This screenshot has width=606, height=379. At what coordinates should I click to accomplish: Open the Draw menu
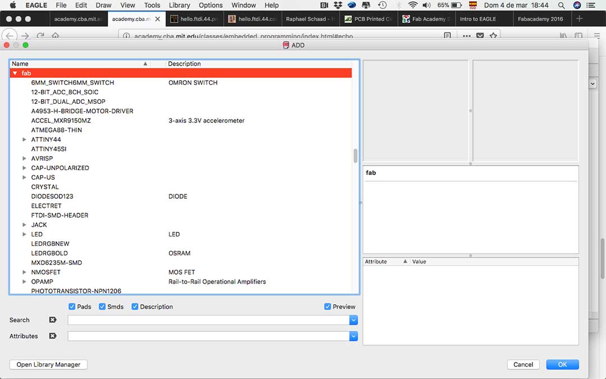pos(104,6)
